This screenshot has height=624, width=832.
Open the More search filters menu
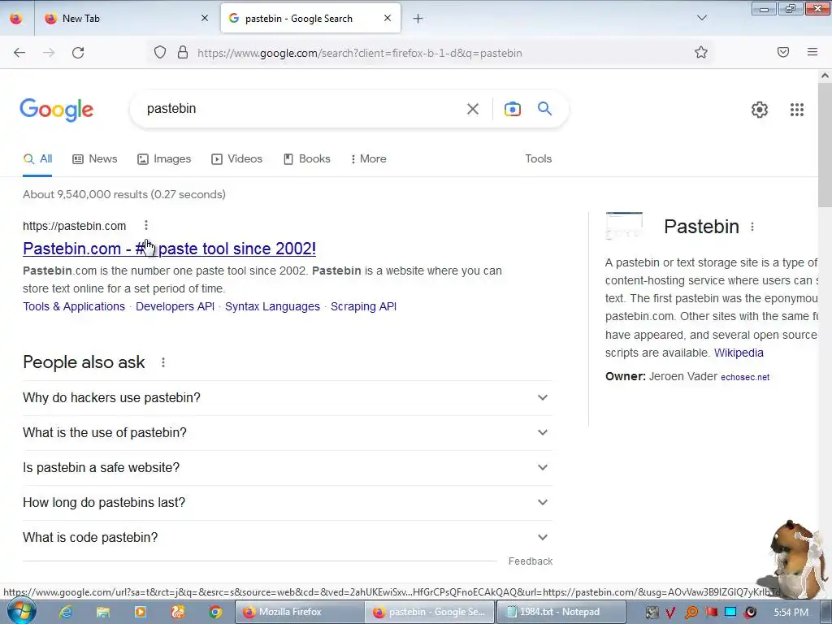point(368,158)
